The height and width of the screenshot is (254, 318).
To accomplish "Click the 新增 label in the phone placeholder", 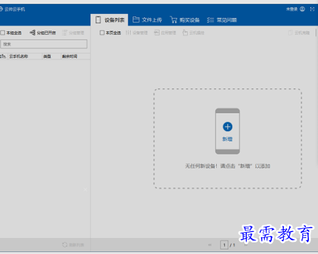I will (x=228, y=139).
